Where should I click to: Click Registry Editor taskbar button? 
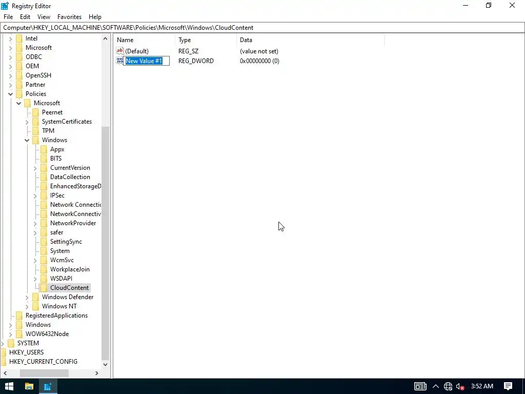point(48,386)
